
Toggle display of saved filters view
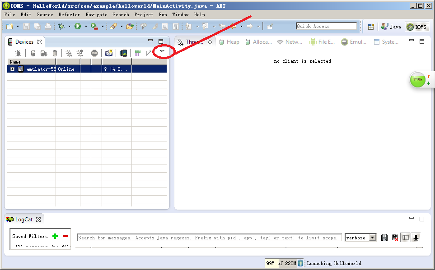[x=405, y=238]
